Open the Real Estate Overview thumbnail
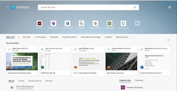The height and width of the screenshot is (91, 177). (121, 61)
